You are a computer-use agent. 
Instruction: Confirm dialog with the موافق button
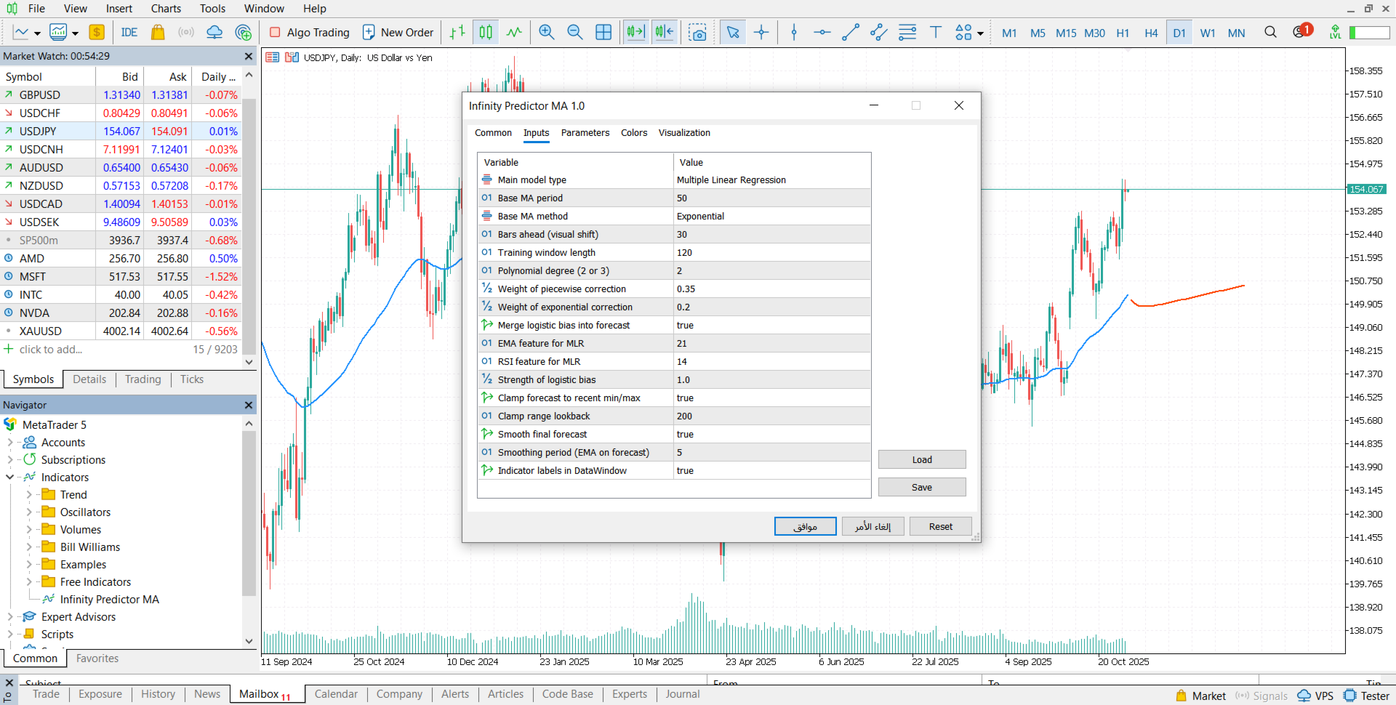tap(806, 526)
